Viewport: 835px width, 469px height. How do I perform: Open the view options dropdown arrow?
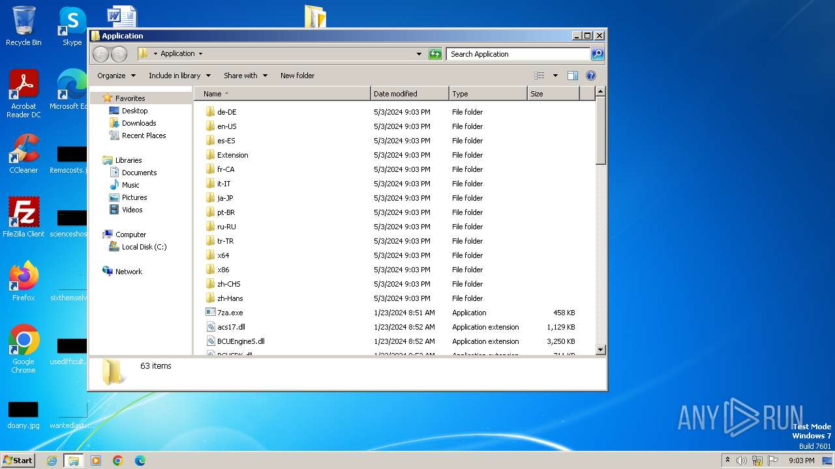click(x=555, y=76)
